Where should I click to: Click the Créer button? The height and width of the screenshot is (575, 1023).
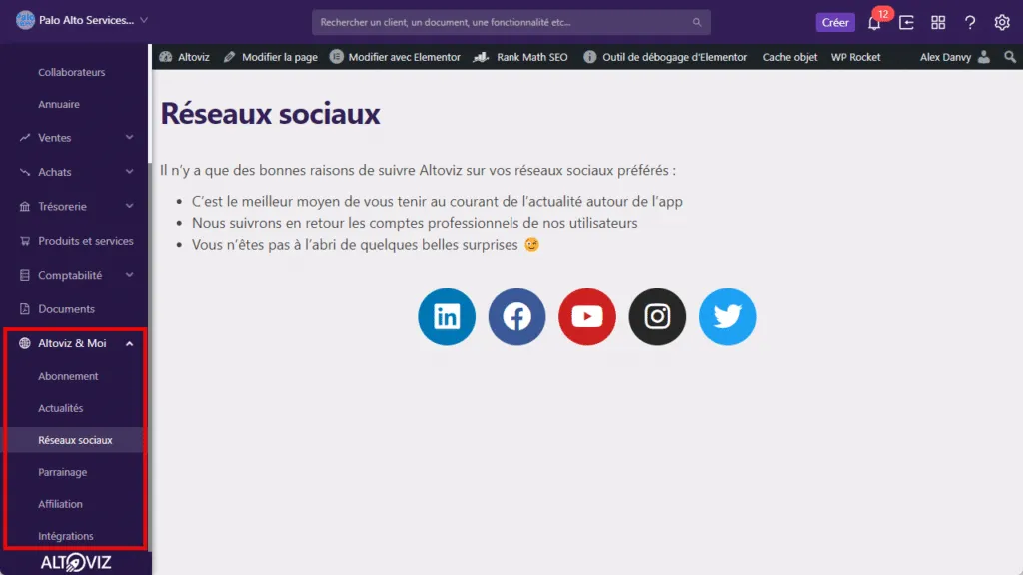point(835,22)
